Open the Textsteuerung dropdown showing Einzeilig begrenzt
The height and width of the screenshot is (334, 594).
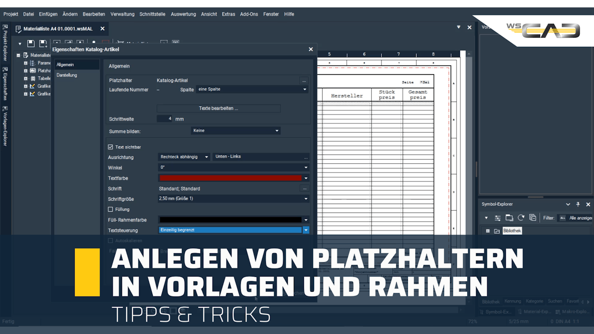[305, 230]
